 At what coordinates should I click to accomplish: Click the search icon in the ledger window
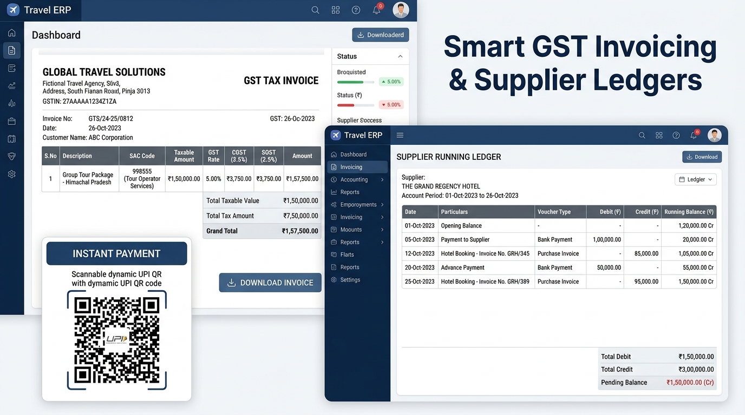tap(642, 136)
